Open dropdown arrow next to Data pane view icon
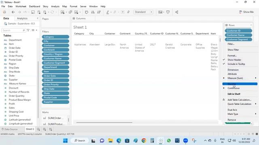259x145 pixels. 36,30
